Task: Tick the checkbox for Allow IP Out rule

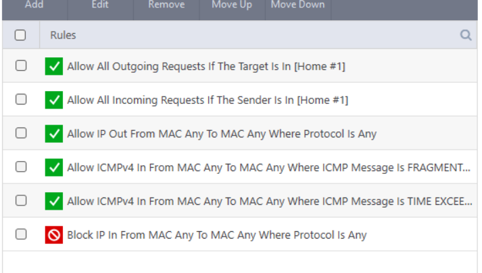Action: (x=21, y=133)
